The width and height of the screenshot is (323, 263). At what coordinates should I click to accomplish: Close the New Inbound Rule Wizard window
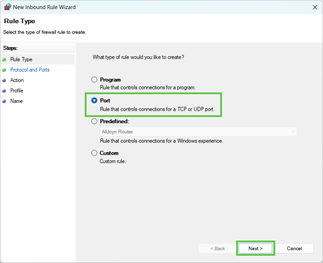pos(315,7)
